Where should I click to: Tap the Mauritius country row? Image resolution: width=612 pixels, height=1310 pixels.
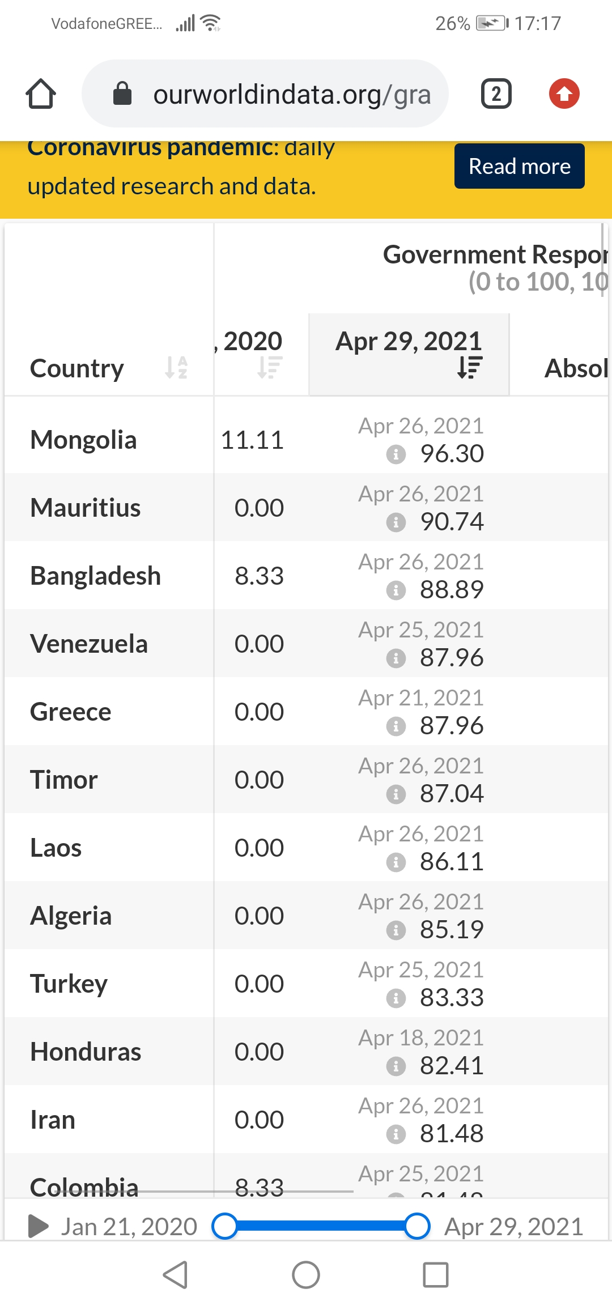pos(86,508)
